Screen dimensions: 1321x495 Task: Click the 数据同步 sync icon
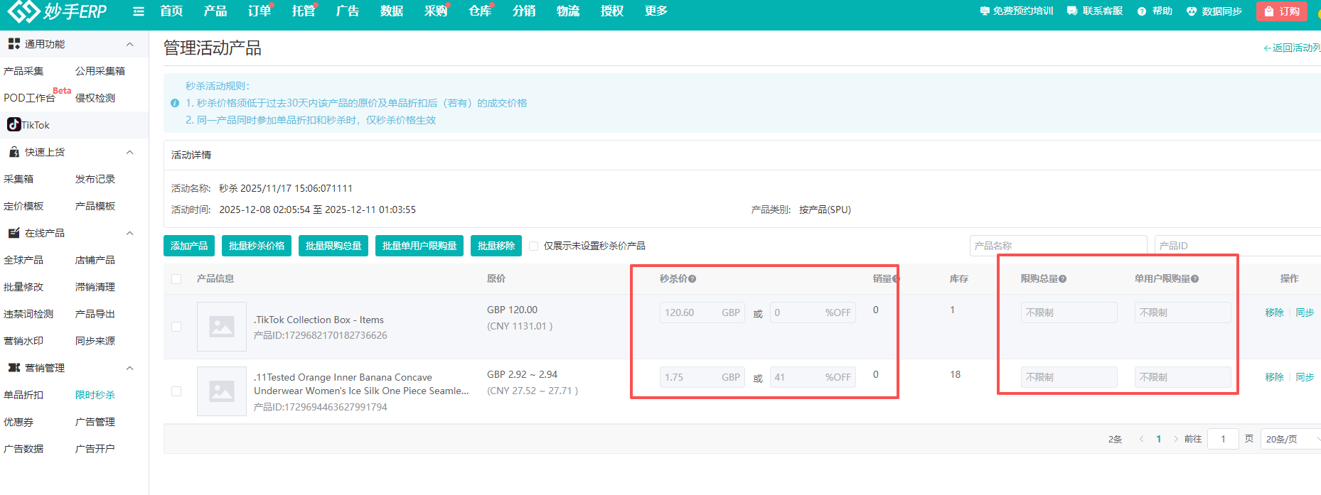1192,11
